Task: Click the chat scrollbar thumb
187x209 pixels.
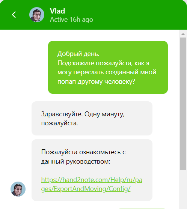Action: (183, 104)
